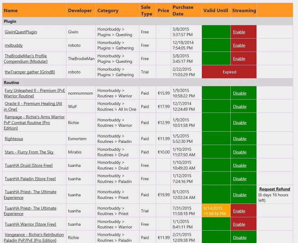Request Refund for TuanHA Priest purchase
The image size is (298, 243).
coord(275,189)
